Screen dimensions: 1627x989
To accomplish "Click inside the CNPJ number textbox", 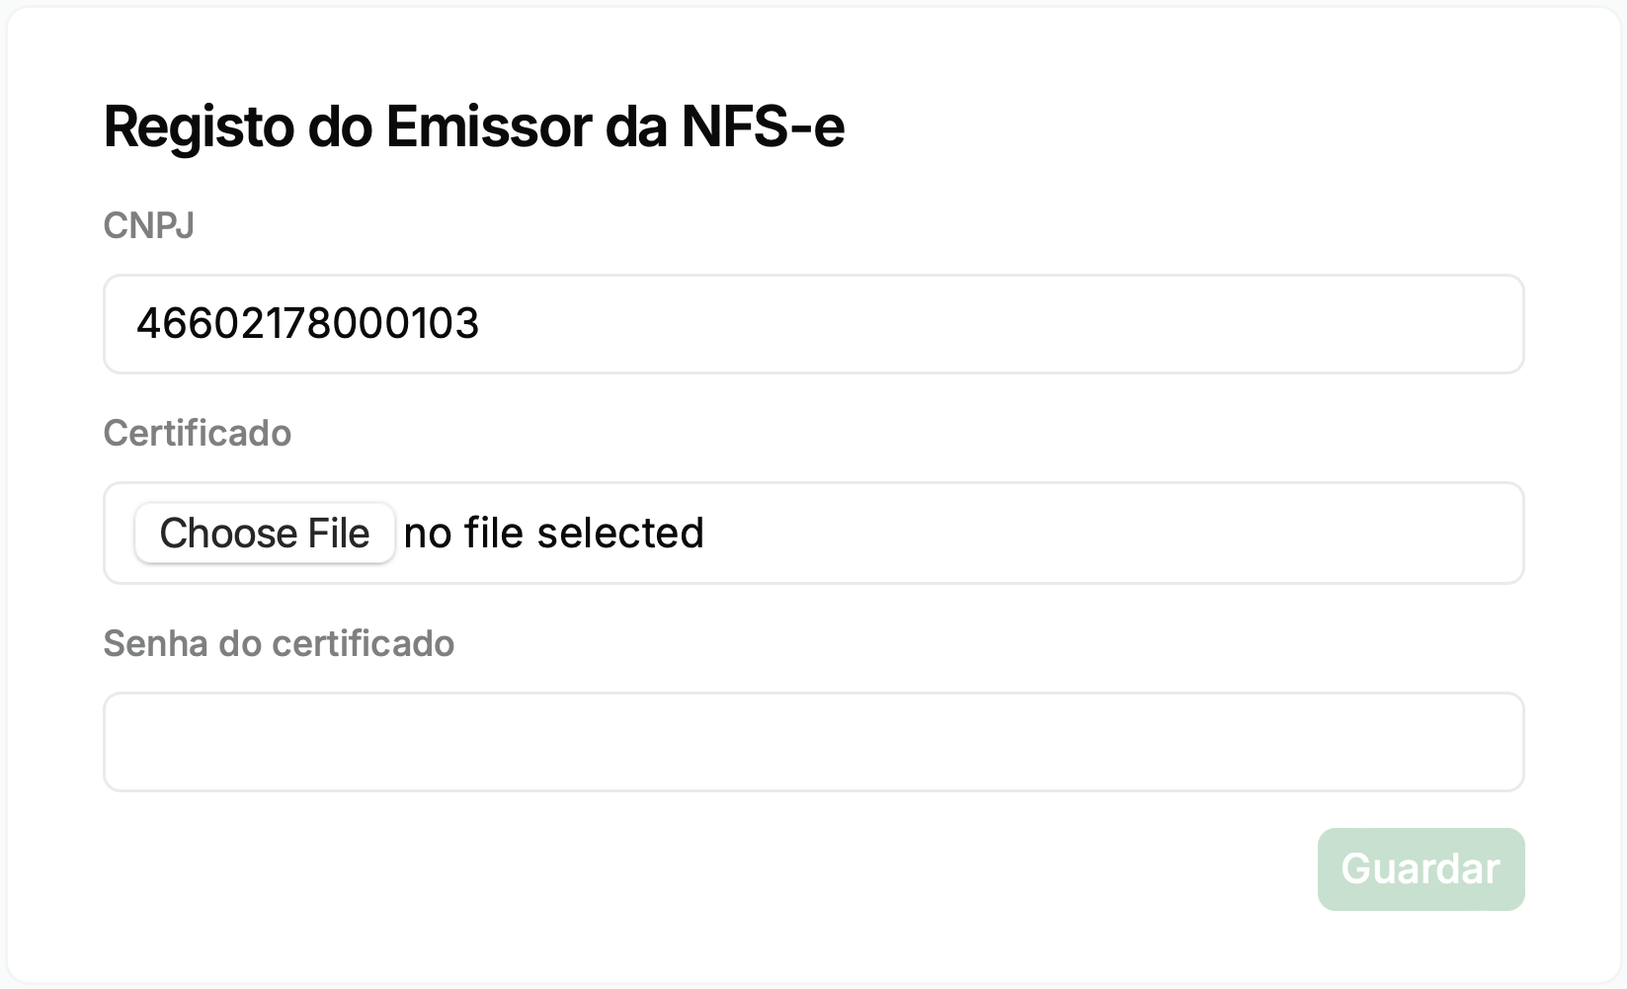I will tap(813, 324).
